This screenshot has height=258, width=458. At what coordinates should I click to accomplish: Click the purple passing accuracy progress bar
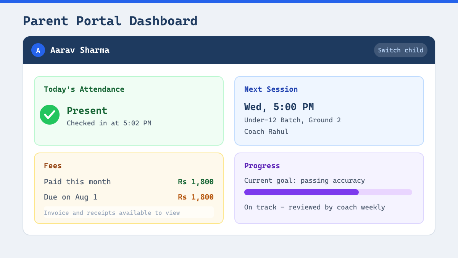[x=328, y=192]
